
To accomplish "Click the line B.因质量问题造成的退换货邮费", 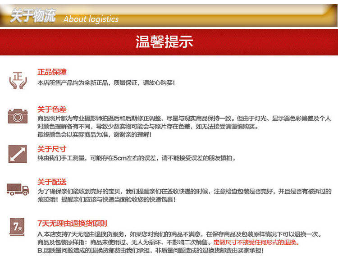I will pyautogui.click(x=151, y=251).
